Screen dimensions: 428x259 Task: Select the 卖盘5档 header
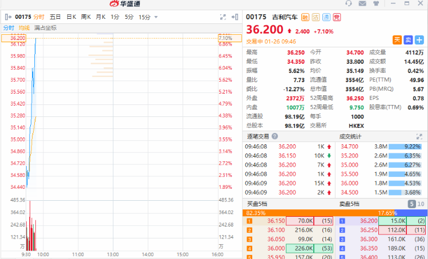pyautogui.click(x=349, y=204)
